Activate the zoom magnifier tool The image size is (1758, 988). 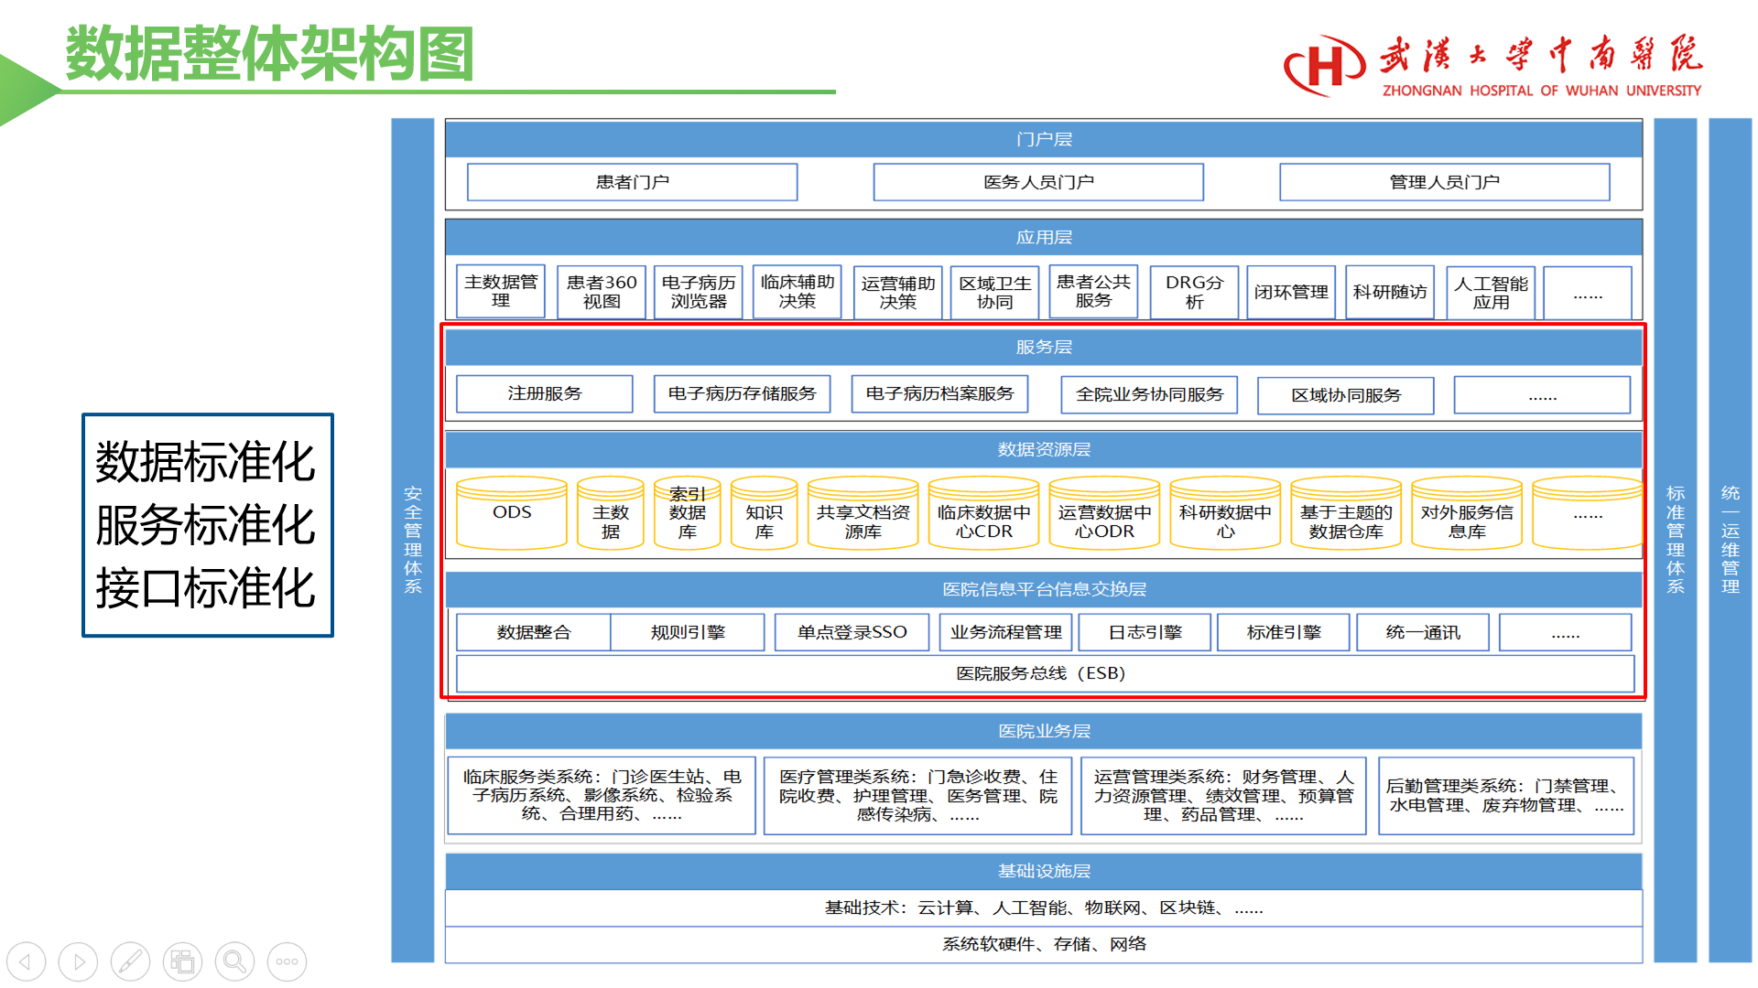[235, 961]
